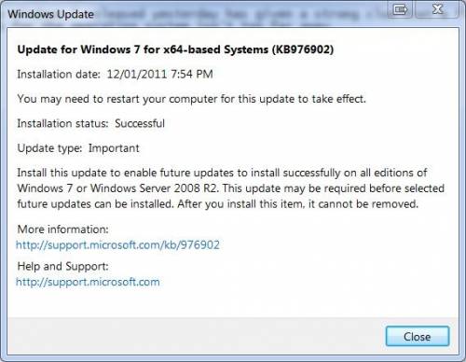The height and width of the screenshot is (362, 466).
Task: Click the title bar icon left of X
Action: click(x=400, y=9)
